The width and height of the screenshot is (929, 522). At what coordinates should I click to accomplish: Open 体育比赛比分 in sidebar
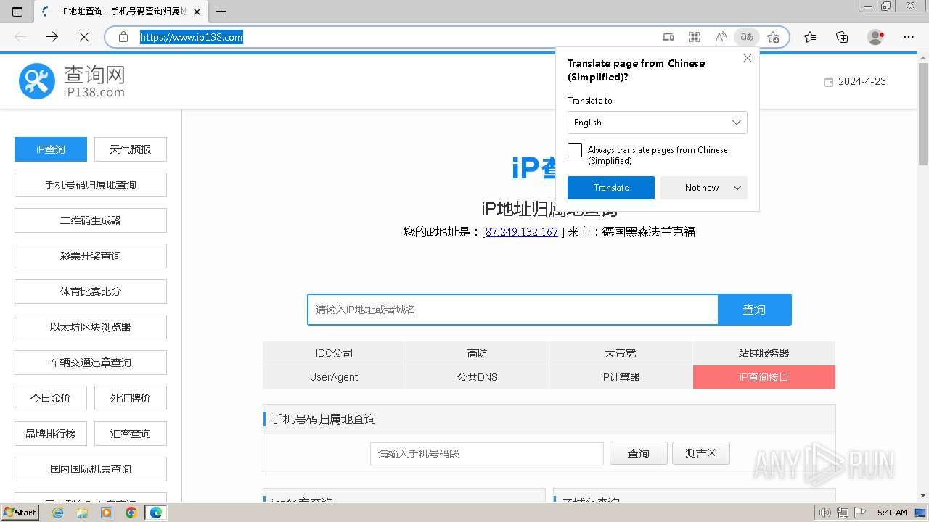(x=91, y=291)
